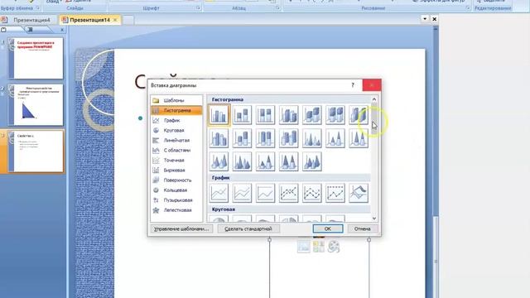Click the Сделать стандартной button
530x298 pixels.
point(248,228)
